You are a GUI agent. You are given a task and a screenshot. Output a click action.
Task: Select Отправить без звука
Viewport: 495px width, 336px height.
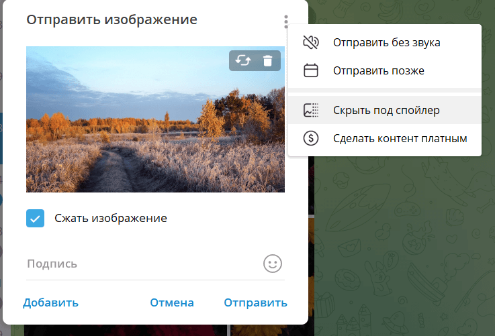(385, 42)
